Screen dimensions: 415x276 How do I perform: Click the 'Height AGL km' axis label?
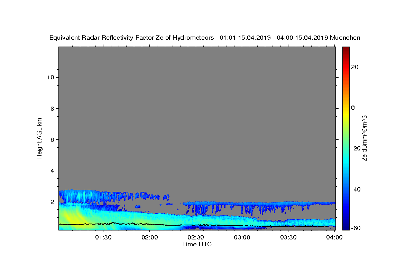pyautogui.click(x=40, y=138)
